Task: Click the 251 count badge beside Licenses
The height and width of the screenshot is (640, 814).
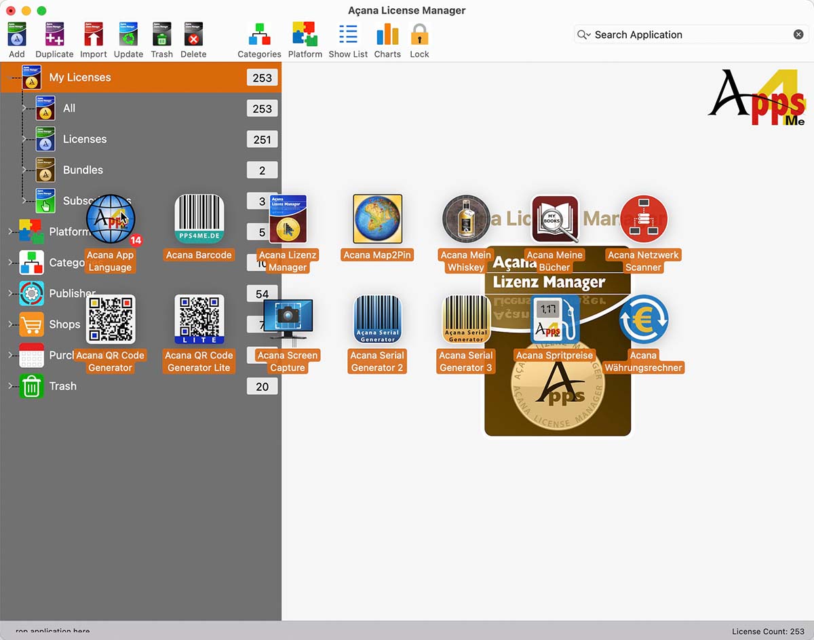Action: point(263,140)
